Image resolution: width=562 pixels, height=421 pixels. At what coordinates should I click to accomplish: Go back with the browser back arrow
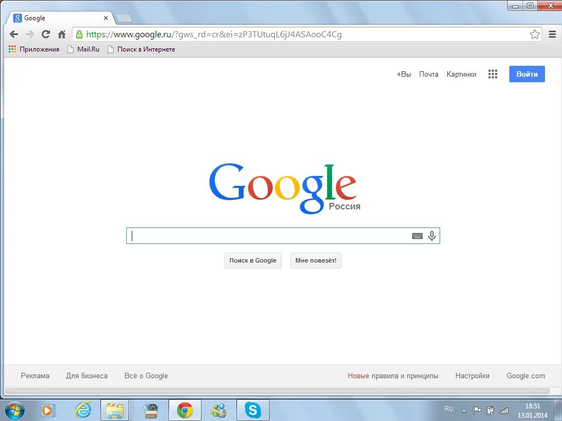pyautogui.click(x=14, y=35)
